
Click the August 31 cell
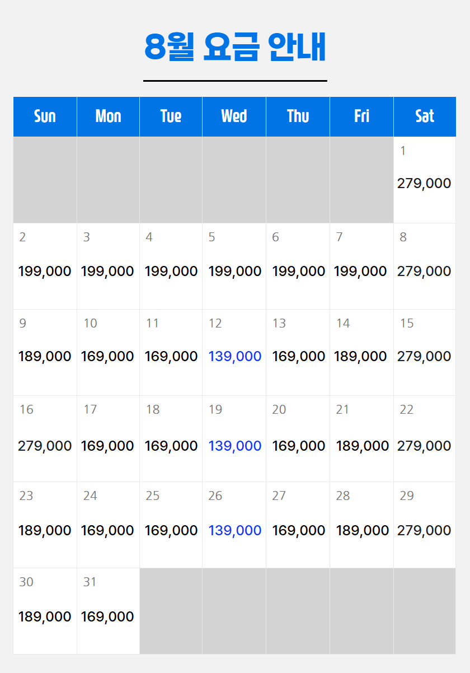(108, 611)
